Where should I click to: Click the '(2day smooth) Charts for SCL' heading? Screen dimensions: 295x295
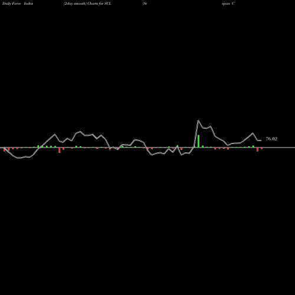[x=87, y=4]
